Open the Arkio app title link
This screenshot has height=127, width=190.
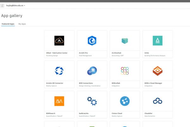(147, 53)
